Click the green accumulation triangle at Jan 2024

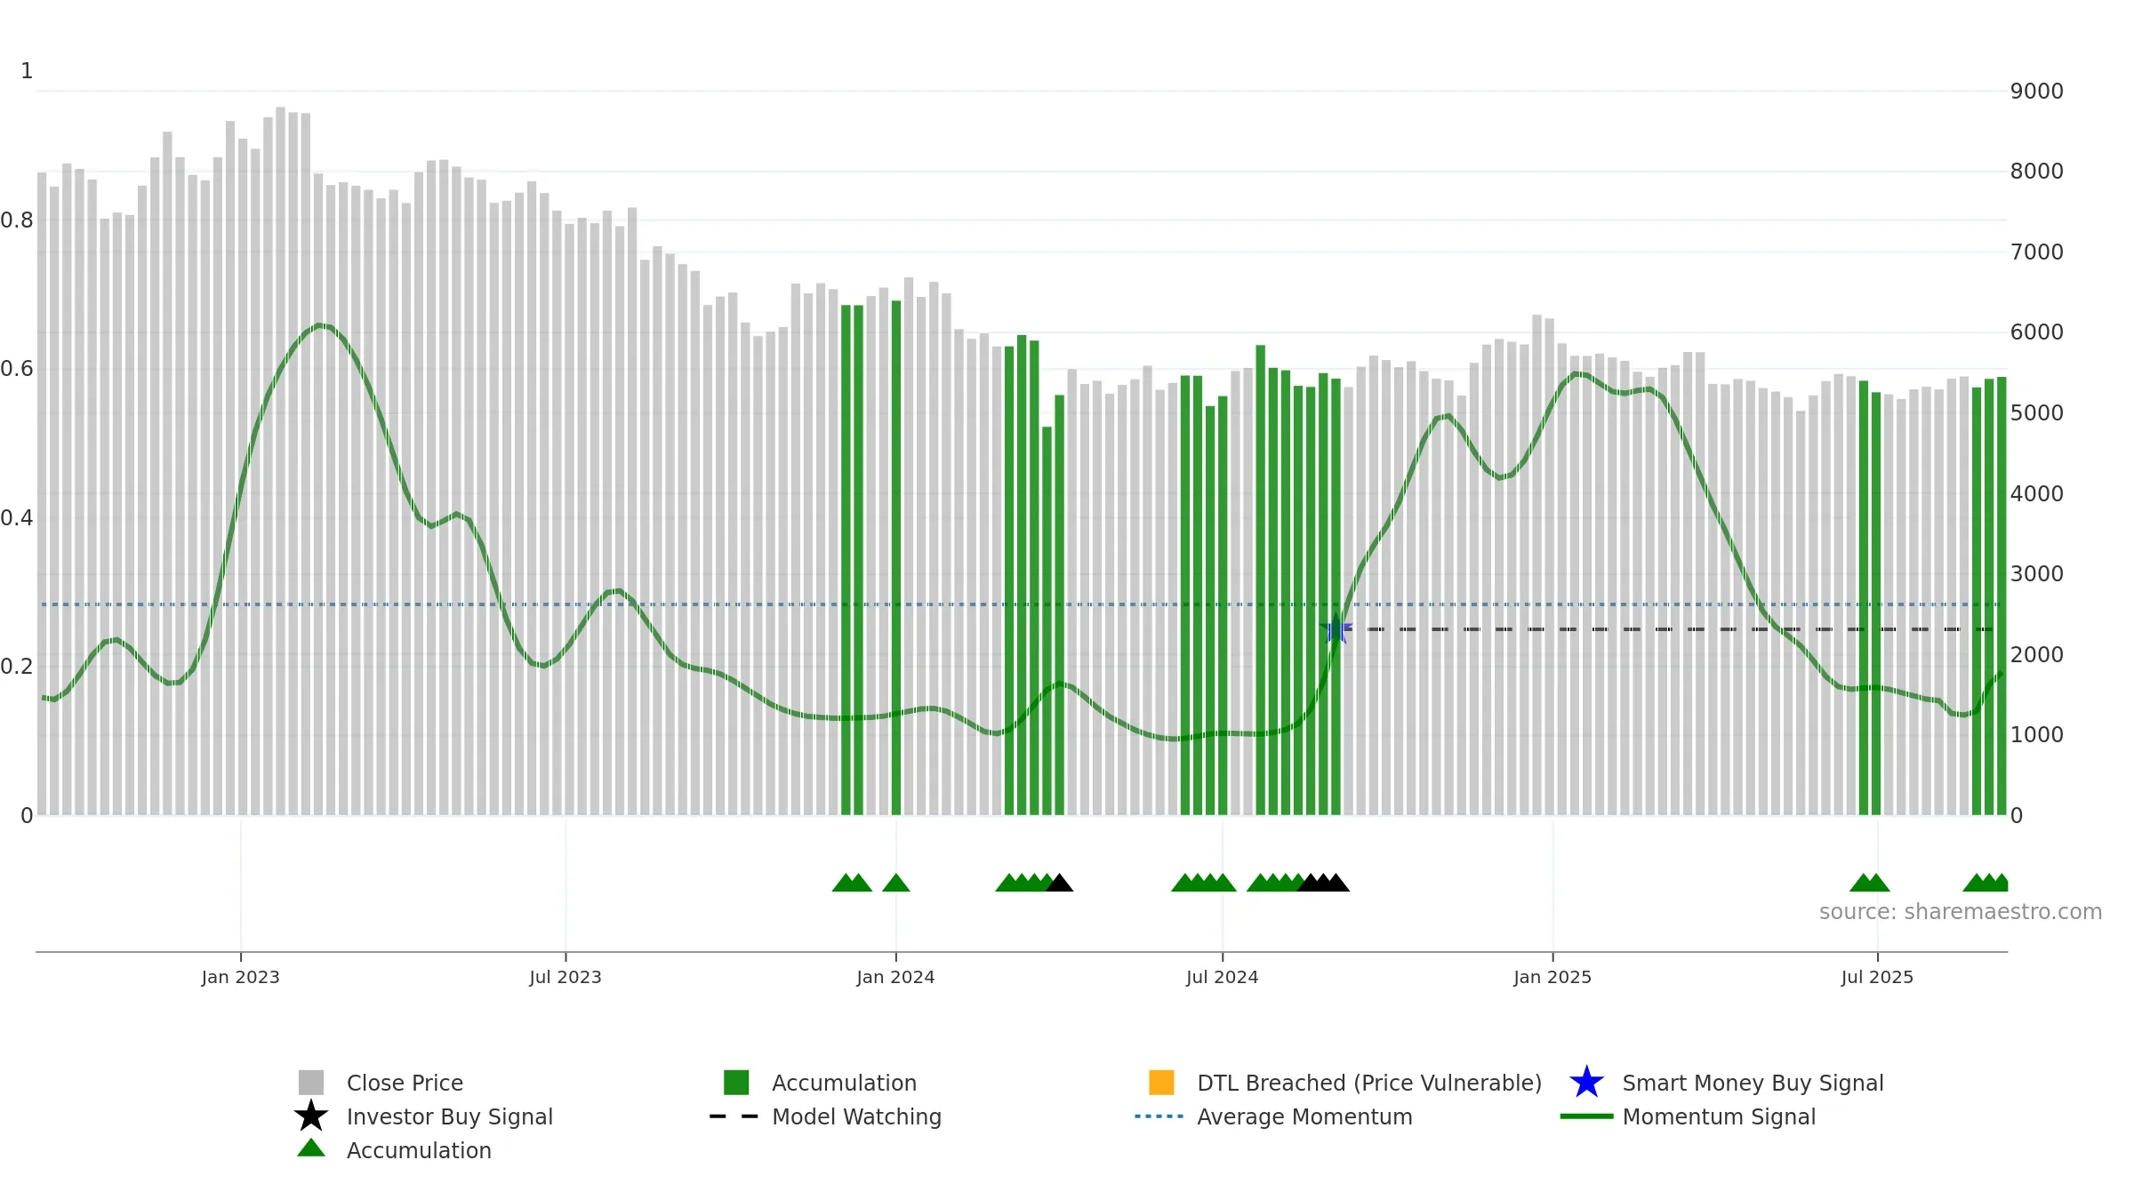coord(896,883)
